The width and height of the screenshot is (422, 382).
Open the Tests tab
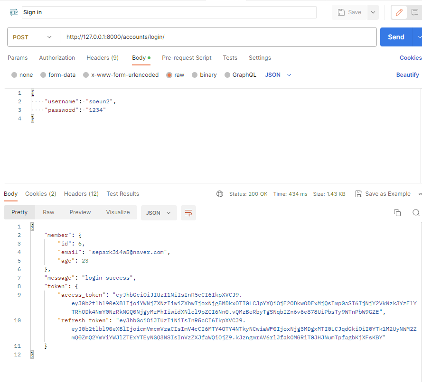pos(230,58)
